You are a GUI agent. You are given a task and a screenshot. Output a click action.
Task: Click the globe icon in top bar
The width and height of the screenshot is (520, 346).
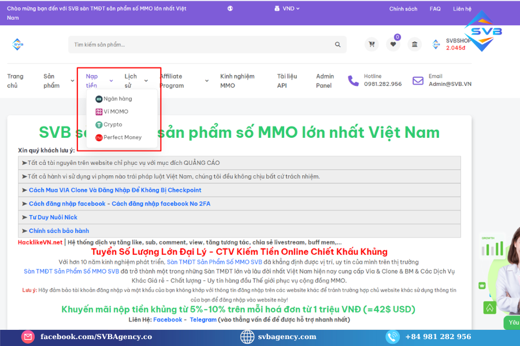pyautogui.click(x=230, y=9)
